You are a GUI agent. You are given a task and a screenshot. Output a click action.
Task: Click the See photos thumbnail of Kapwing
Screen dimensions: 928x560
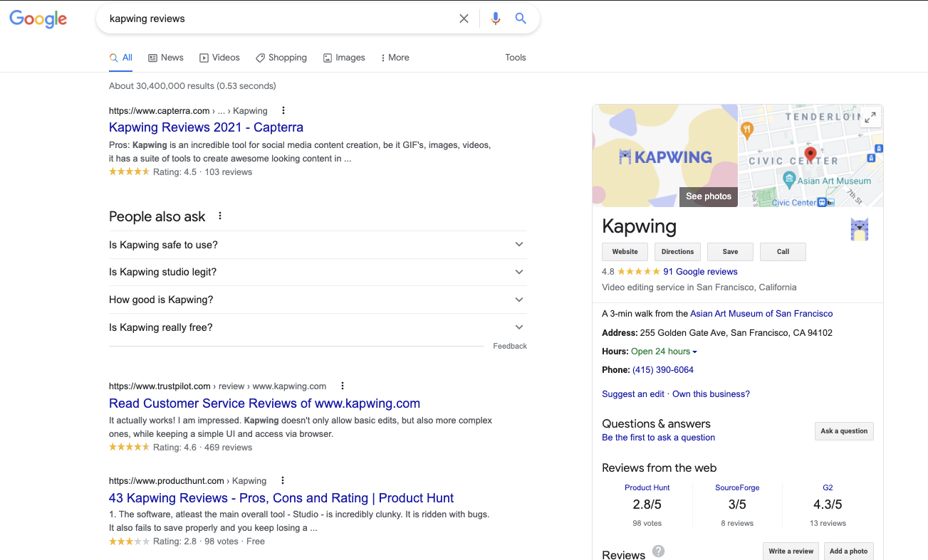[708, 196]
